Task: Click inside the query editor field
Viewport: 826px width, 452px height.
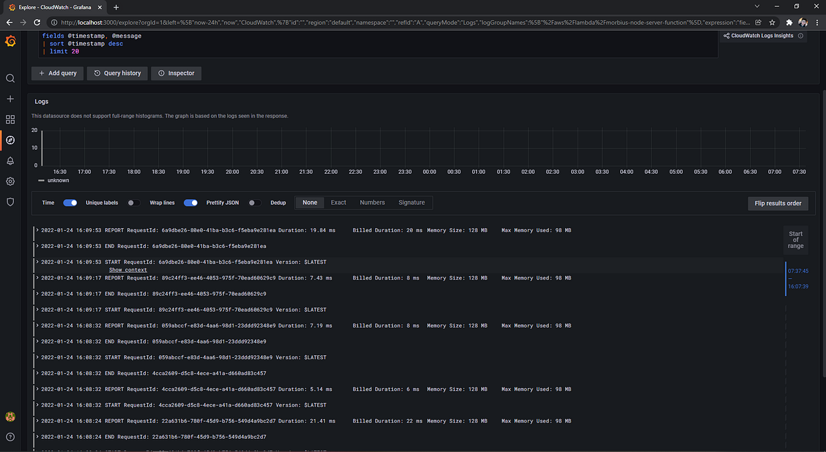Action: (x=275, y=43)
